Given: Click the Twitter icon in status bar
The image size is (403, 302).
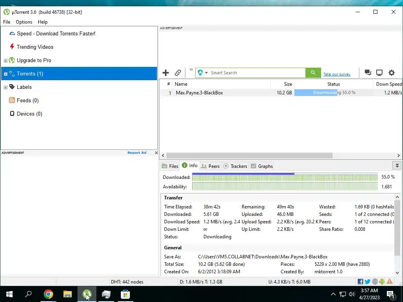Looking at the screenshot, I should click(x=368, y=282).
